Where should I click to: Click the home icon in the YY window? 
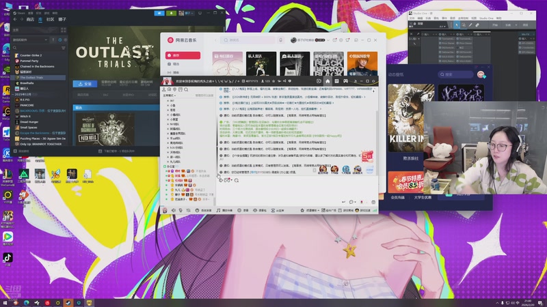[328, 81]
